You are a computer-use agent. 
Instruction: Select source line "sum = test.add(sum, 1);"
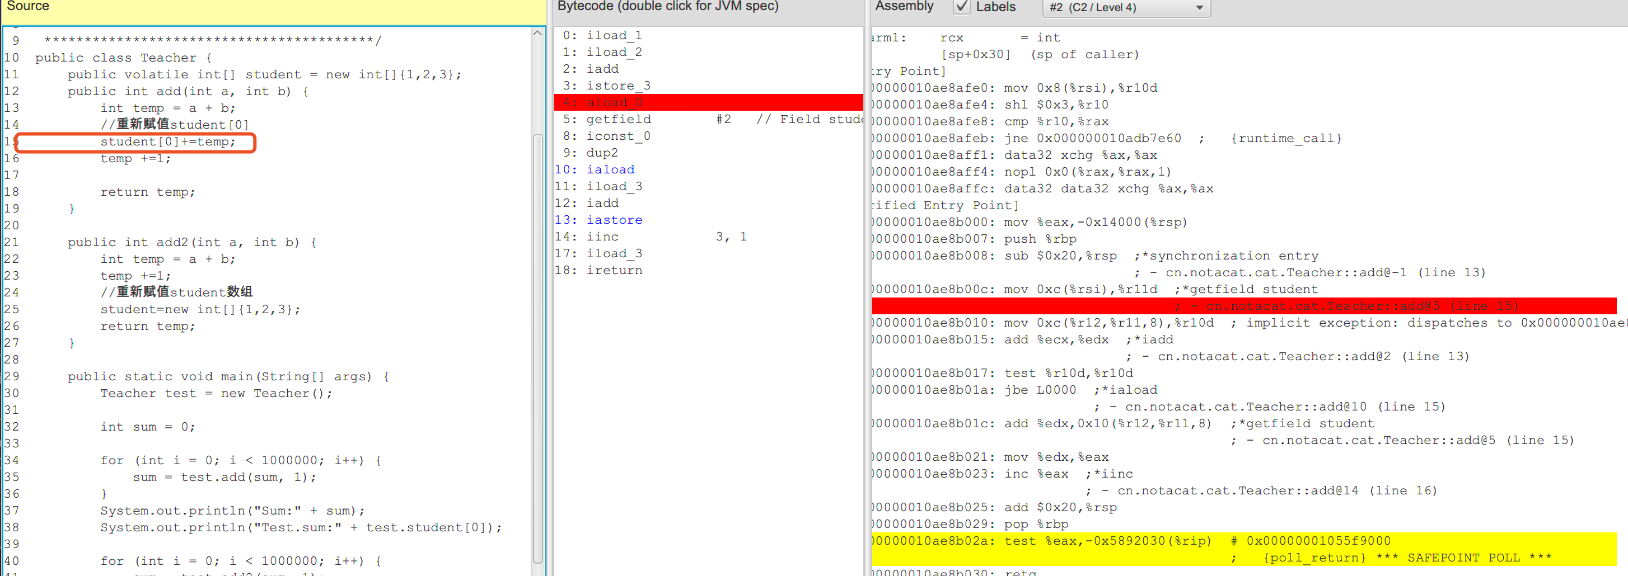point(224,478)
